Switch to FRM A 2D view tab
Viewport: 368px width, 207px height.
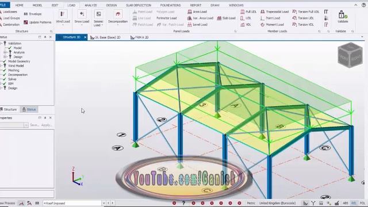tap(140, 37)
